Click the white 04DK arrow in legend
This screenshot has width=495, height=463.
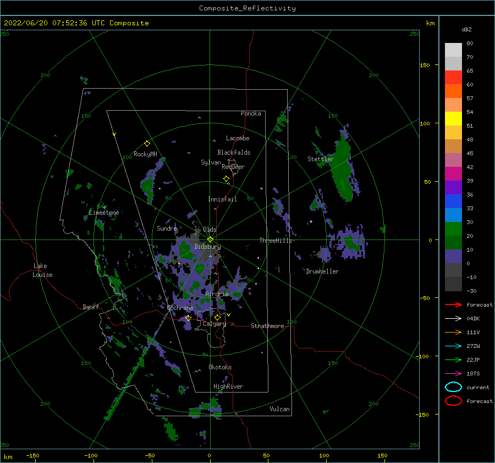(453, 319)
